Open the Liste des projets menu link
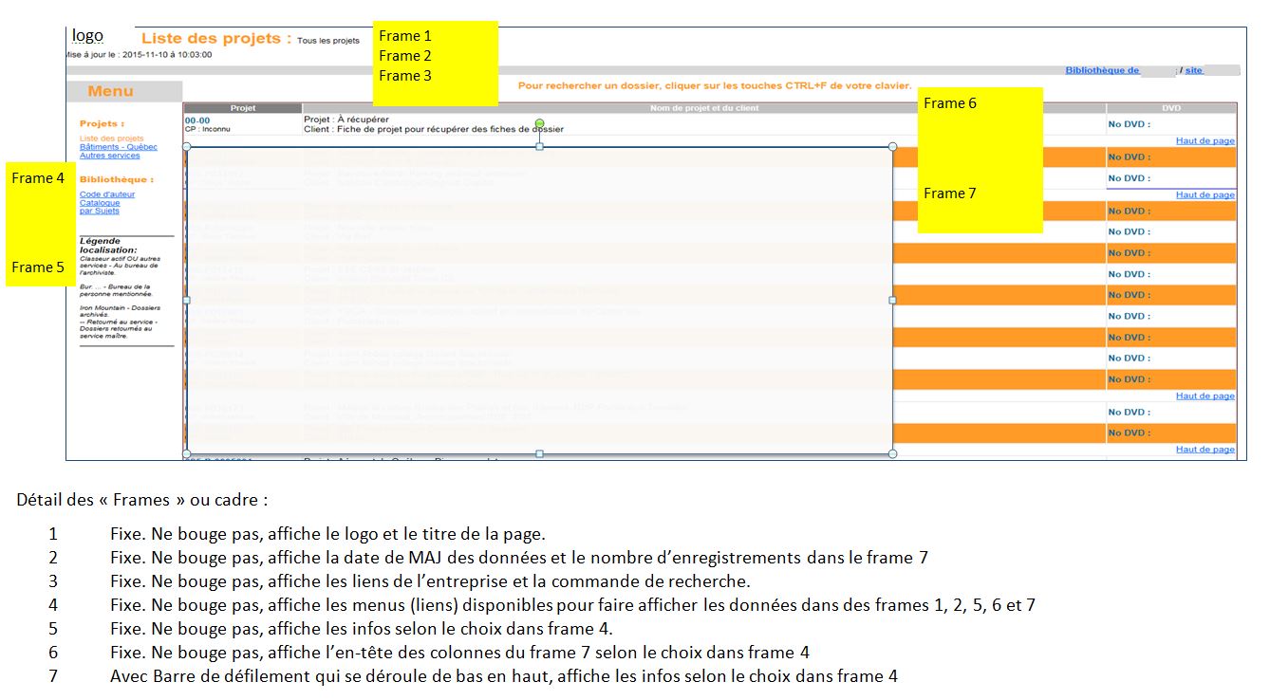This screenshot has height=700, width=1270. click(x=111, y=138)
